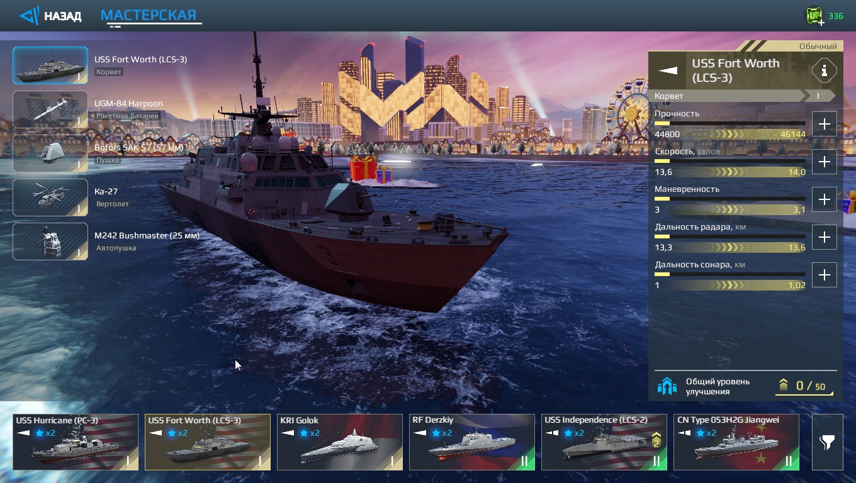Select CN Type 053H2G Jiangwei ship card
Image resolution: width=856 pixels, height=483 pixels.
[736, 442]
